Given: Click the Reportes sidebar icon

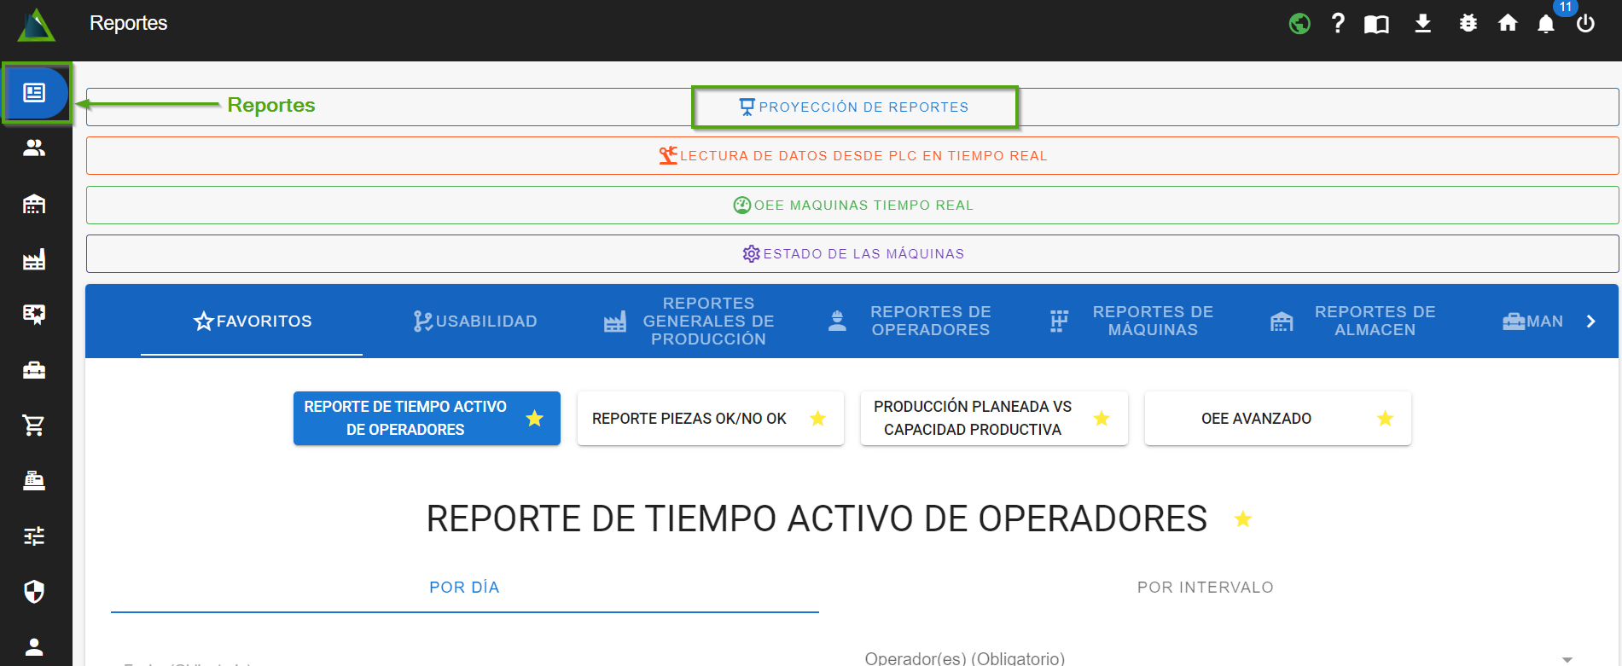Looking at the screenshot, I should 34,93.
